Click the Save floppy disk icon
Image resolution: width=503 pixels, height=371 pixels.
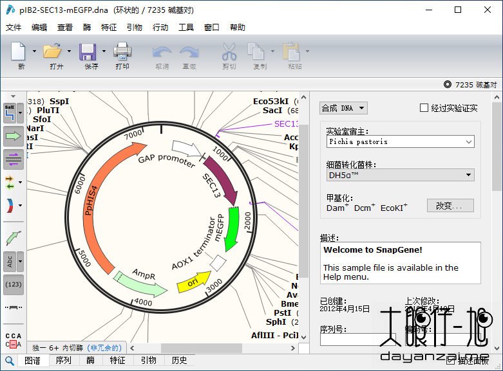(88, 52)
